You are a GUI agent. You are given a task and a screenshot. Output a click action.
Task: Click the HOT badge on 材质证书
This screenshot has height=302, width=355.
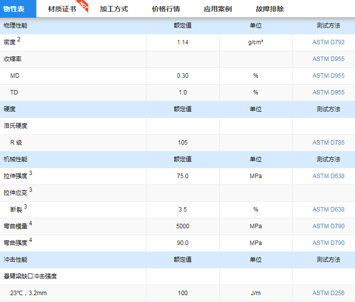(x=83, y=5)
